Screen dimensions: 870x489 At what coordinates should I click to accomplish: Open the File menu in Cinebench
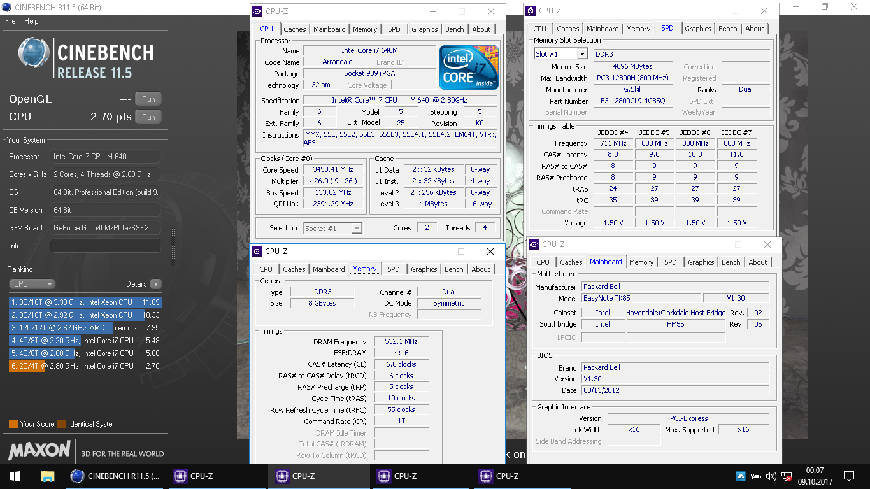coord(10,21)
